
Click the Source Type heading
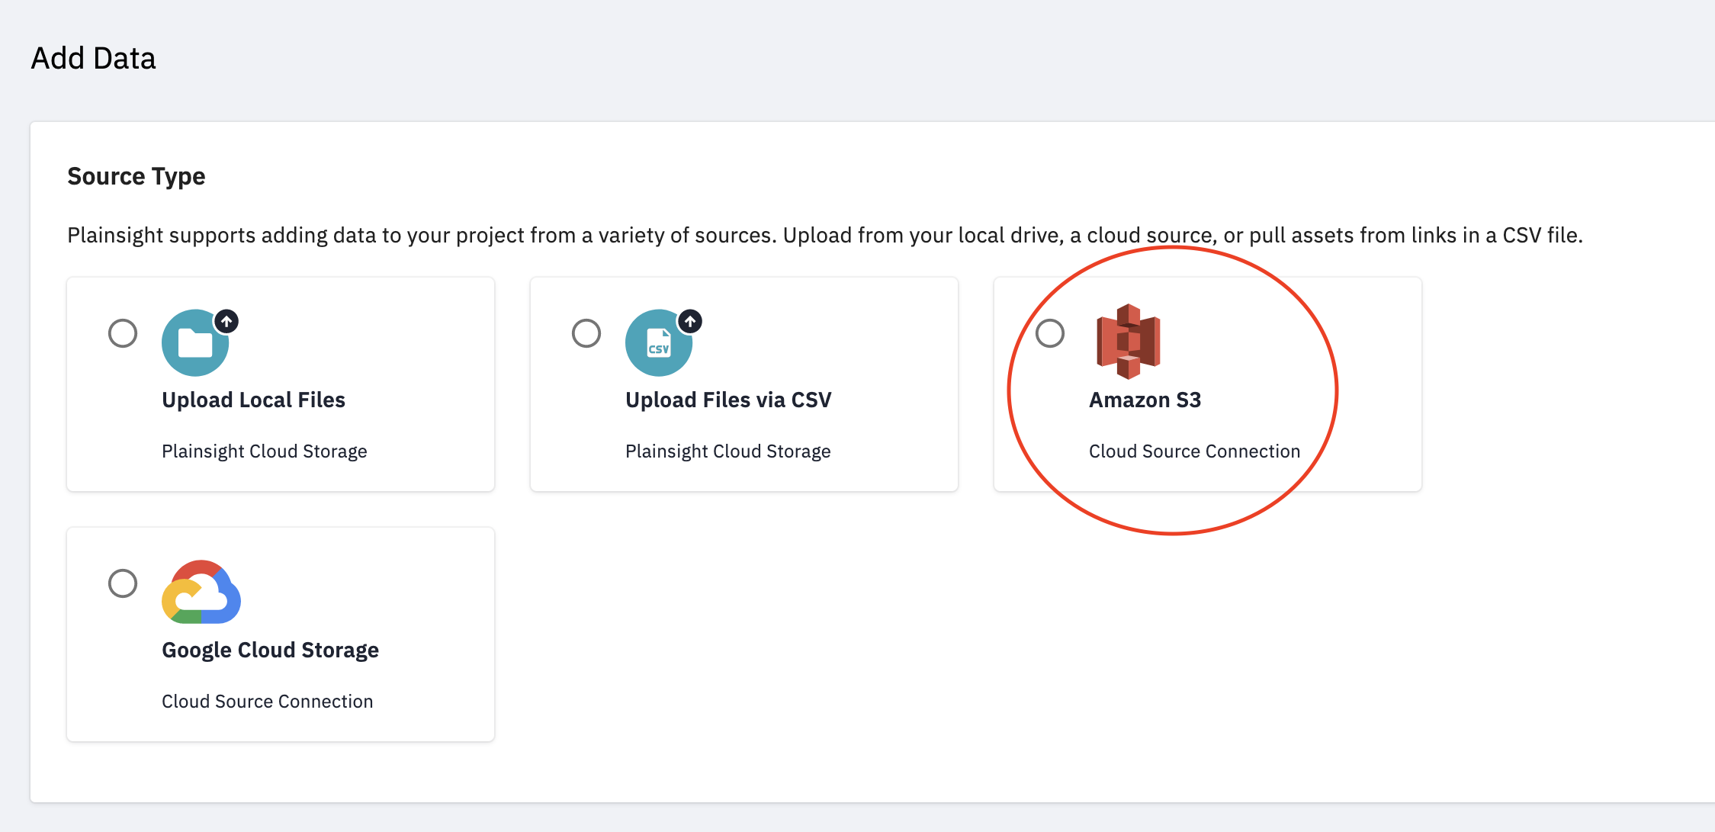[136, 176]
